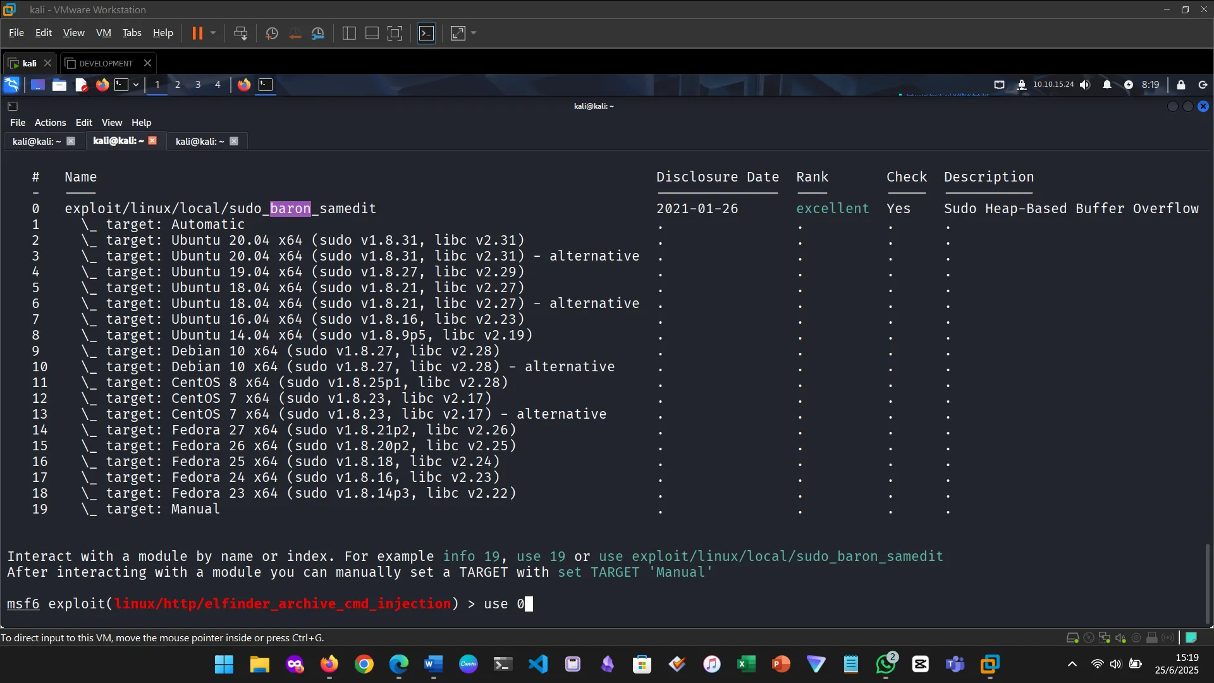
Task: Expand the terminal launcher dropdown in Kali panel
Action: 135,85
